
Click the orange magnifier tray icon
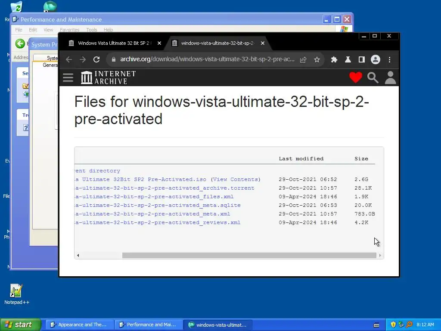point(409,325)
